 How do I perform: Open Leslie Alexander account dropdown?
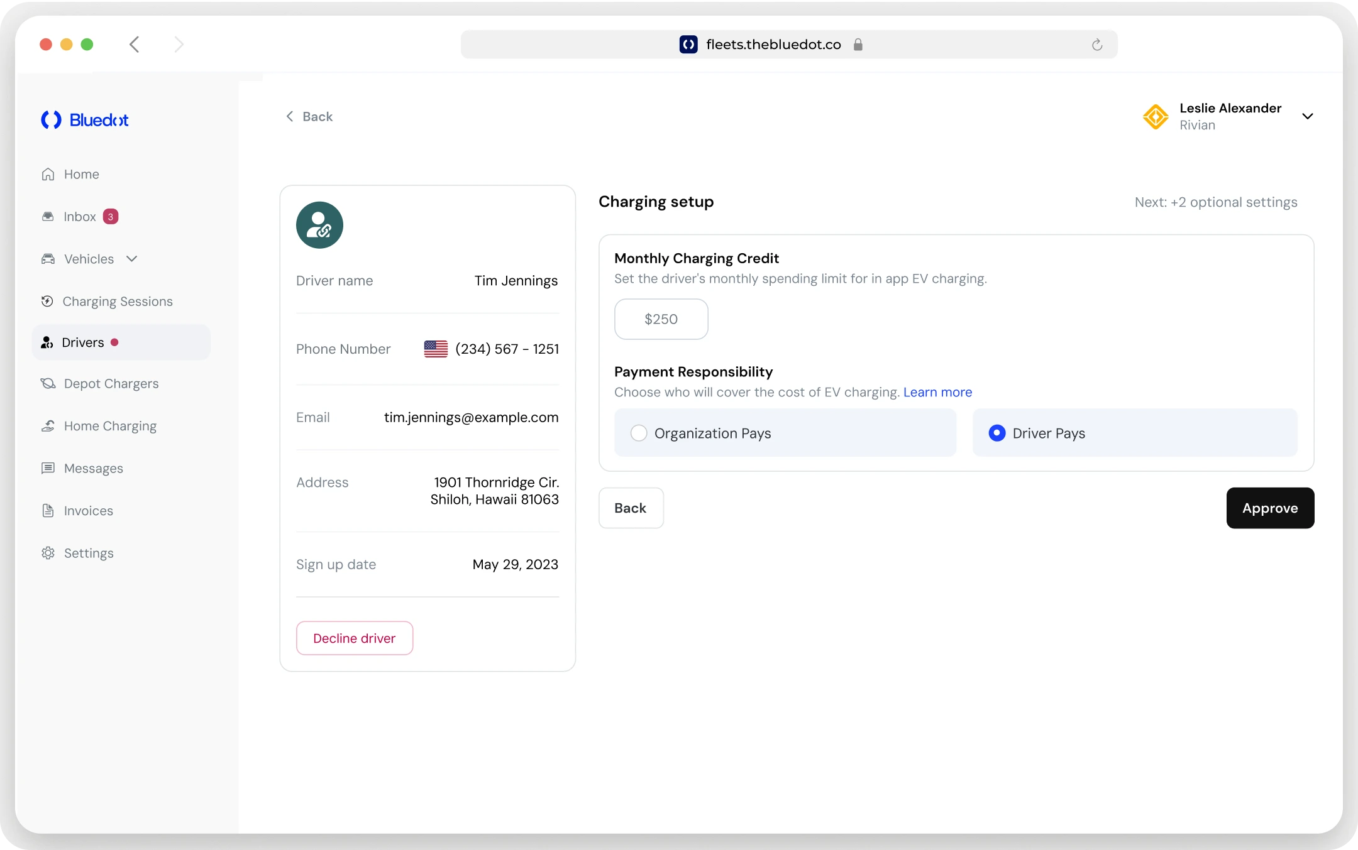[x=1308, y=116]
